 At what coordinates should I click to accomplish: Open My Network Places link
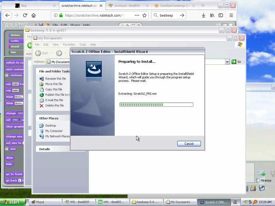tap(57, 136)
